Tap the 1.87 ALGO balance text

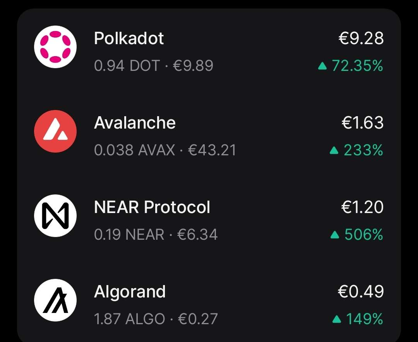[x=130, y=319]
